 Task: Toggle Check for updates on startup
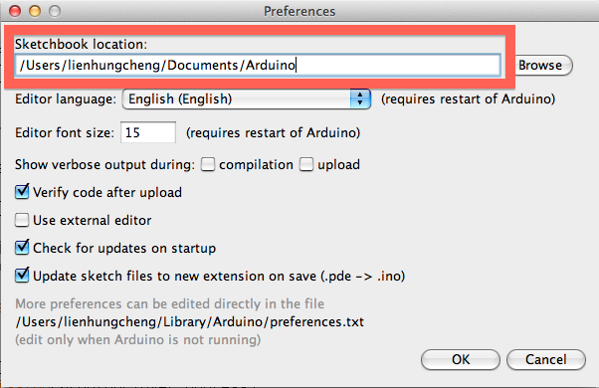click(x=22, y=248)
